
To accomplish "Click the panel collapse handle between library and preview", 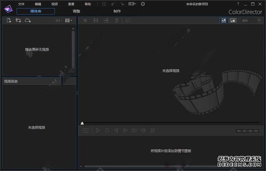I will point(77,93).
